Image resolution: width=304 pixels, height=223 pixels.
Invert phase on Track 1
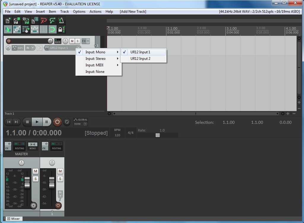point(8,48)
